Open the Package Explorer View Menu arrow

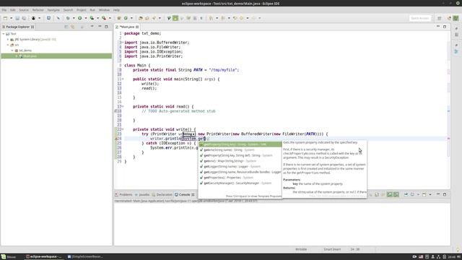92,27
